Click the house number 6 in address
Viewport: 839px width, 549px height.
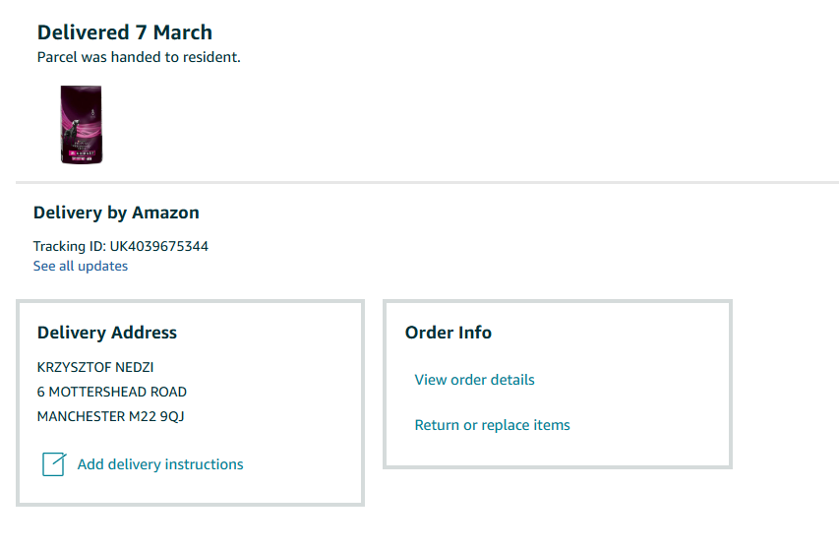tap(41, 392)
